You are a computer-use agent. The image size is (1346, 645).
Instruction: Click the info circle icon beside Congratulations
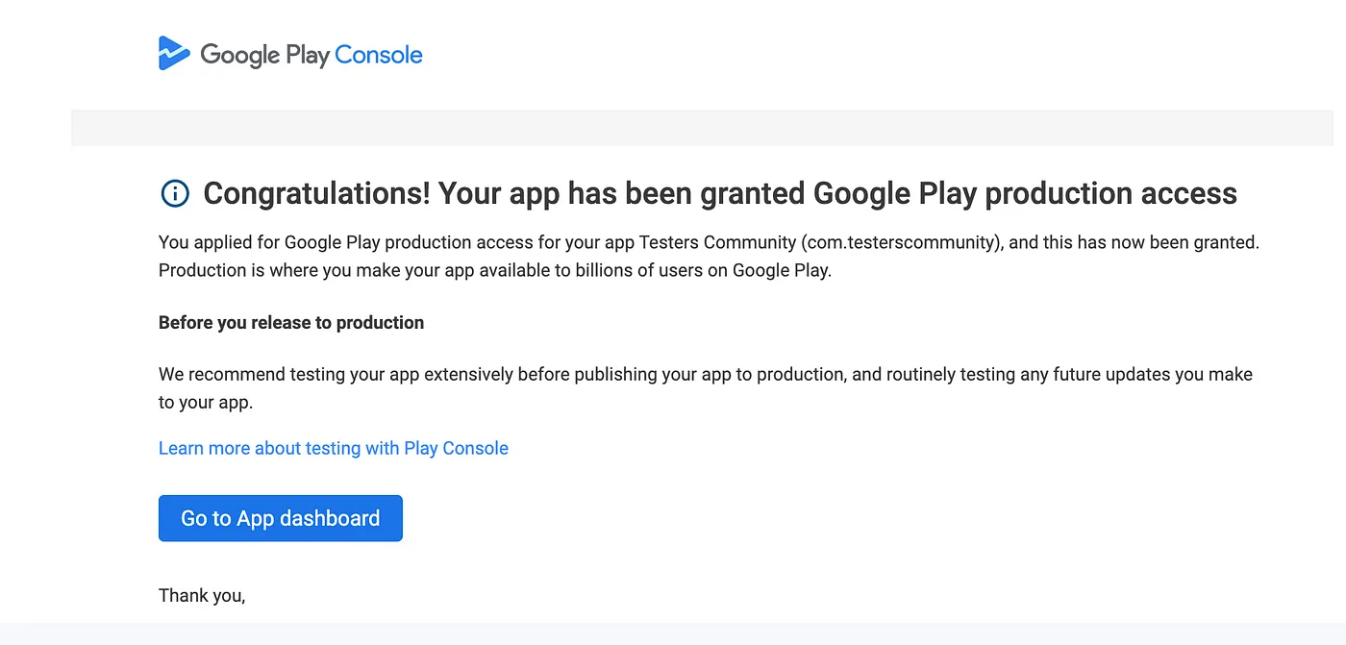click(x=174, y=193)
